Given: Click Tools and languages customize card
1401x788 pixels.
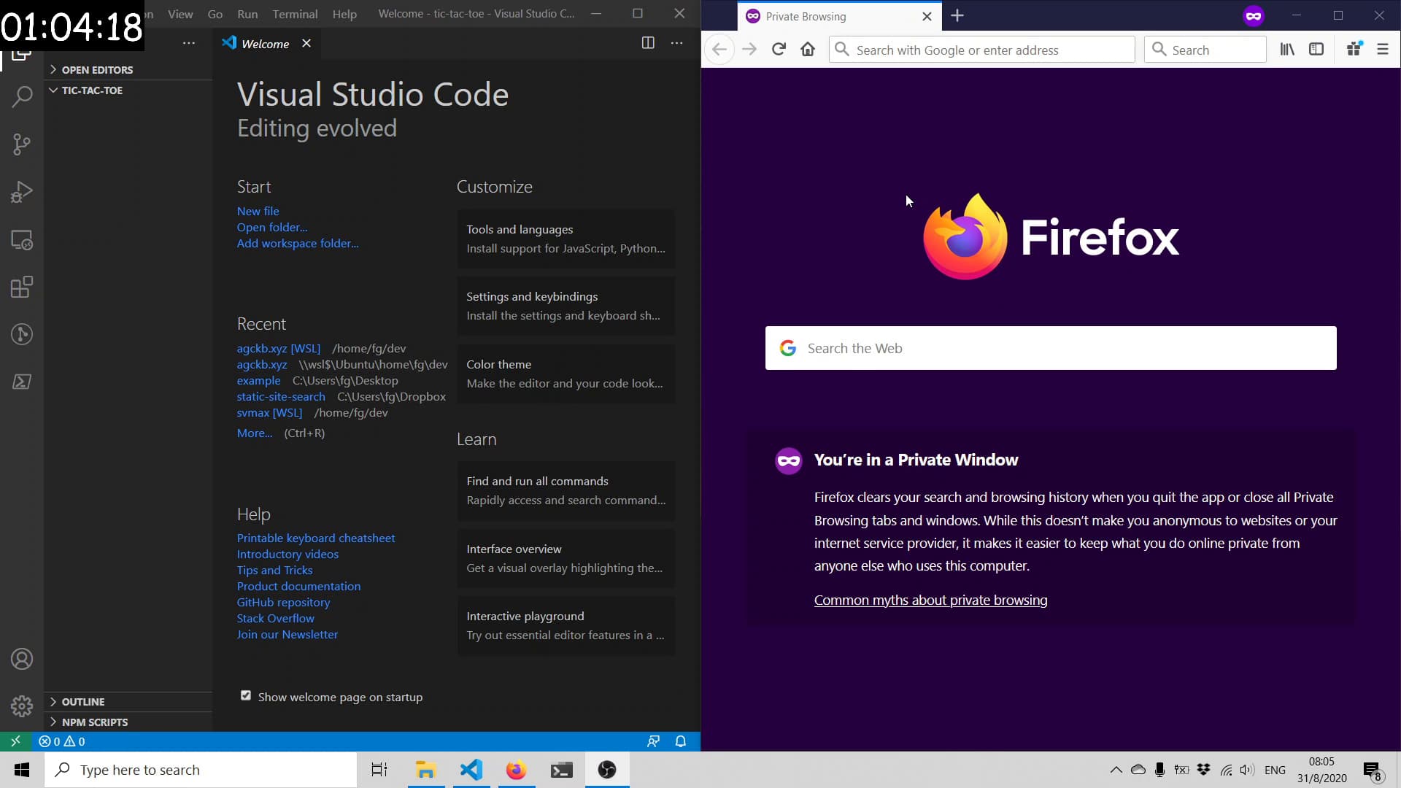Looking at the screenshot, I should [566, 239].
